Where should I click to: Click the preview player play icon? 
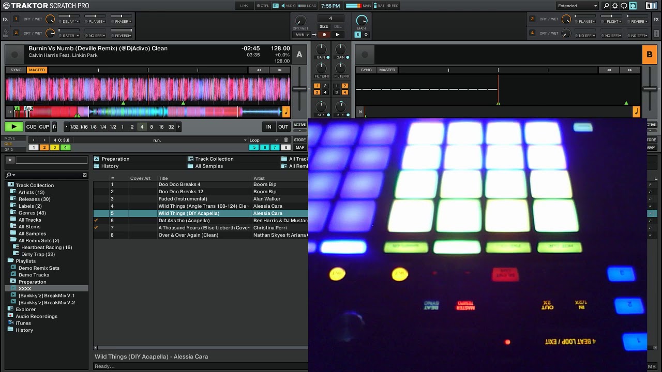(10, 160)
